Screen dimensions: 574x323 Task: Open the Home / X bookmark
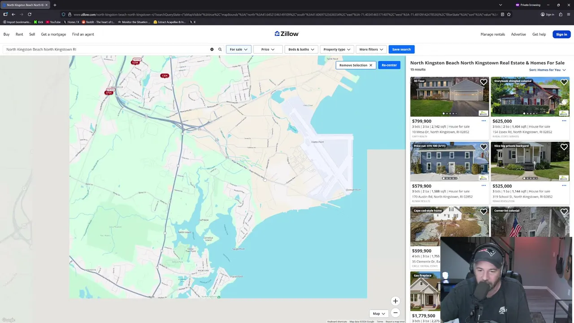coord(71,22)
